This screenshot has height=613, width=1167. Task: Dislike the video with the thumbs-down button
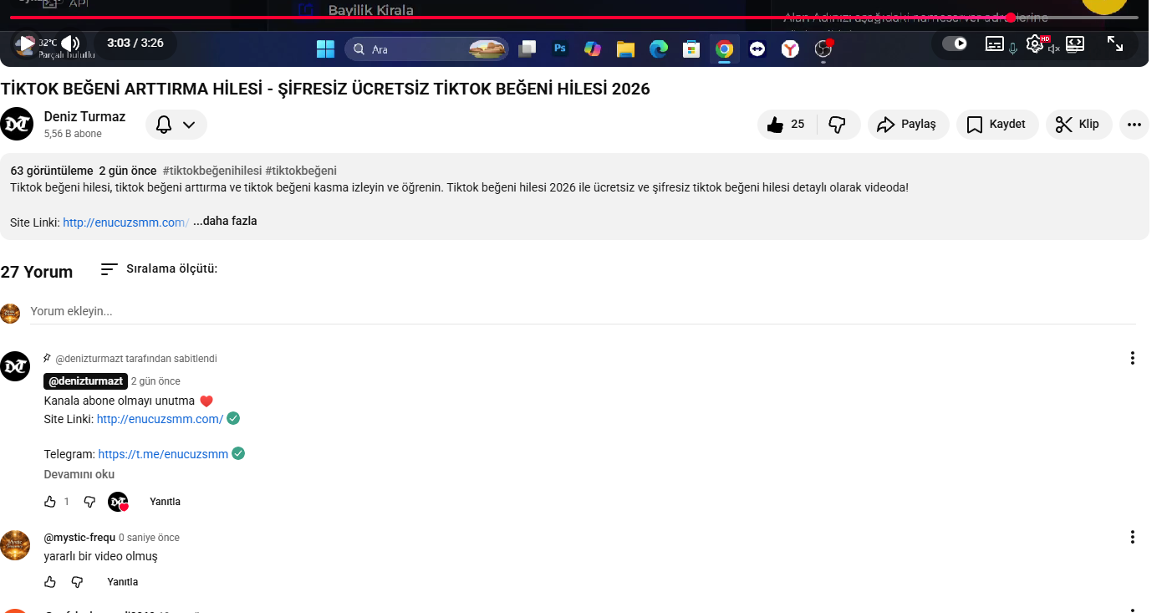[838, 125]
